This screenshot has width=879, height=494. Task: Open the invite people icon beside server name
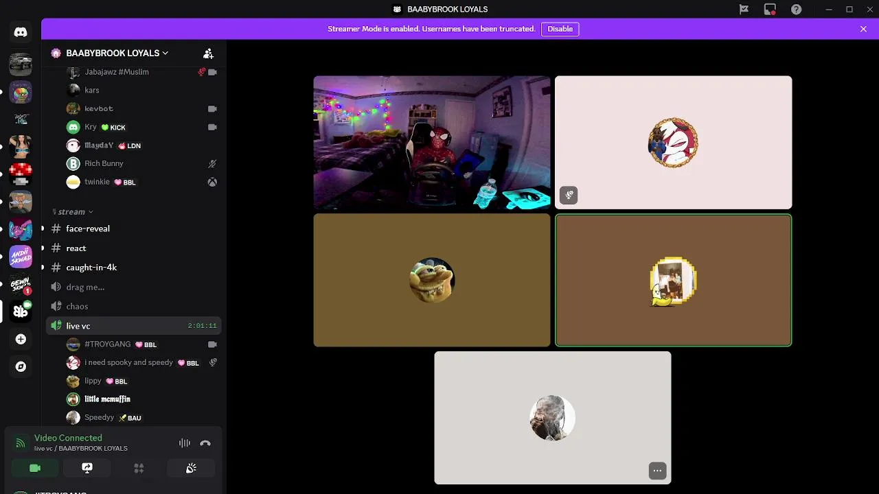pos(209,54)
